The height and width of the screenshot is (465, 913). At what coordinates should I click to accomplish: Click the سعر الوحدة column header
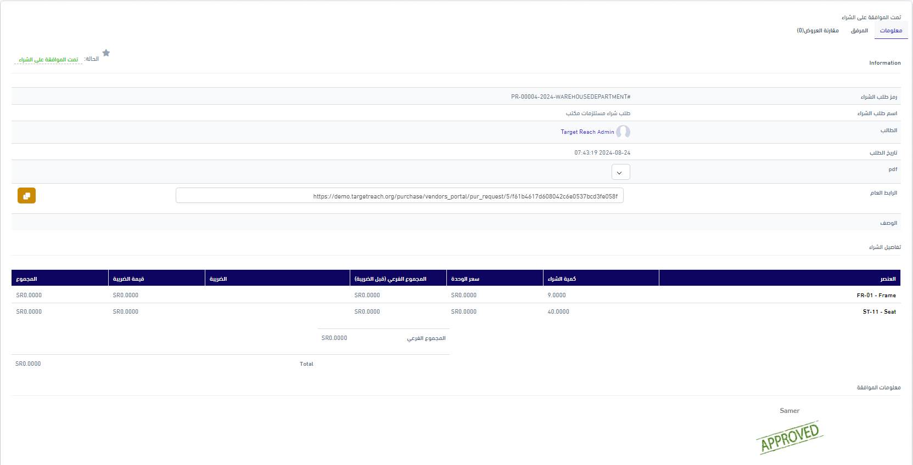coord(465,279)
